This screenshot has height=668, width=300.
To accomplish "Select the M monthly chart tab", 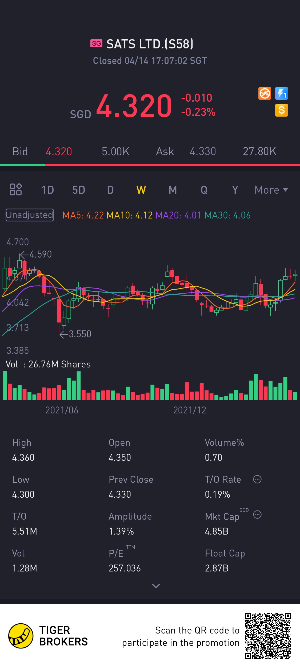I will tap(173, 190).
